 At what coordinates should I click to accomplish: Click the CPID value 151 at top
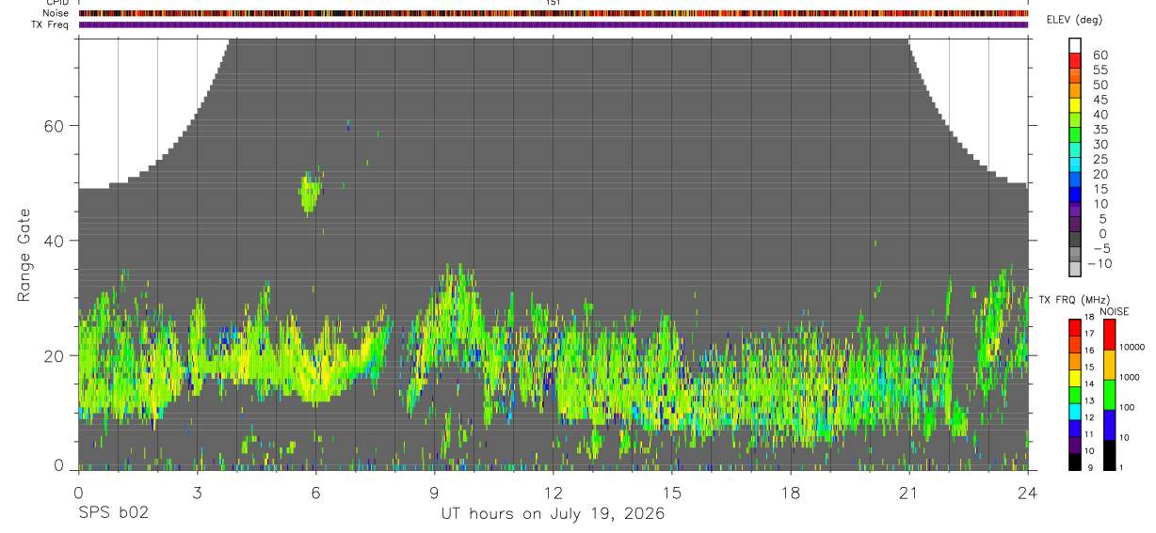pos(554,3)
